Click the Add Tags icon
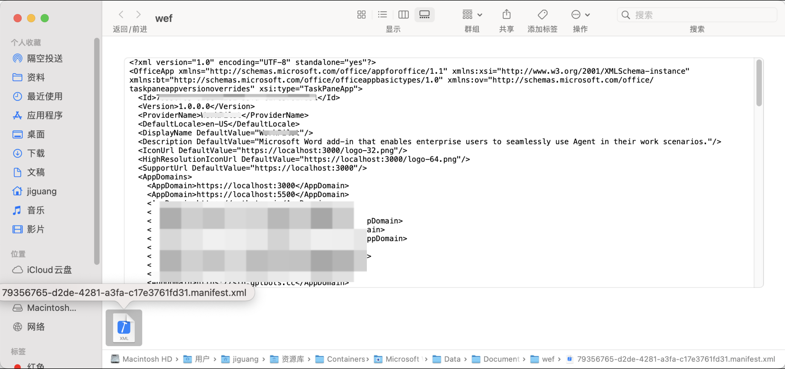This screenshot has width=785, height=369. pos(543,14)
